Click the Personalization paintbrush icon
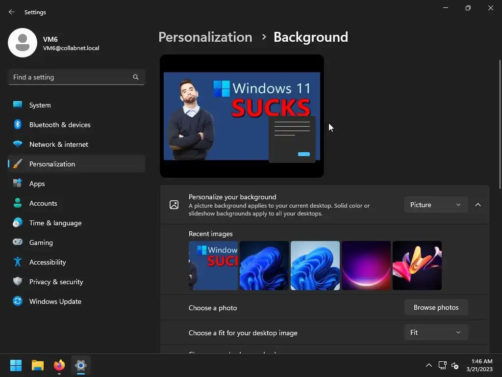This screenshot has height=377, width=502. click(18, 164)
